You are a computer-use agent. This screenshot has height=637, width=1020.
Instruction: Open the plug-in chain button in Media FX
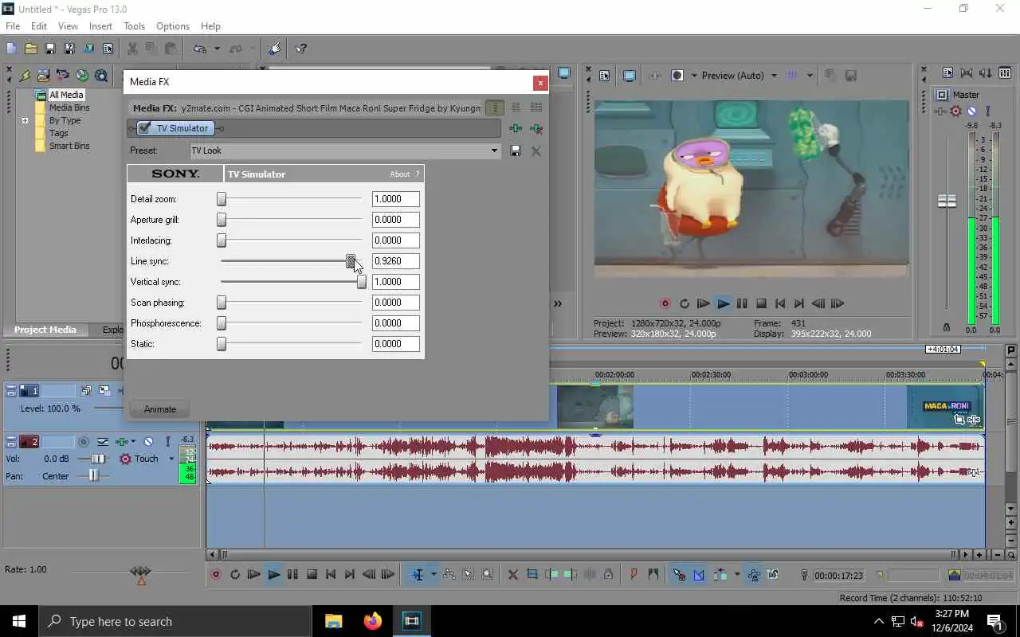click(516, 128)
